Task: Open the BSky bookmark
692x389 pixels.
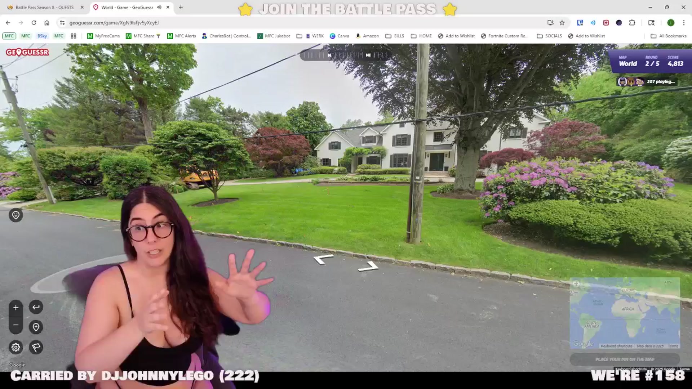Action: 42,36
